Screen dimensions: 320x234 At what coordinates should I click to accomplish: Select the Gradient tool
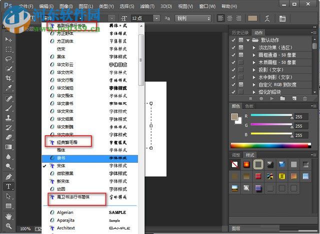(x=8, y=147)
